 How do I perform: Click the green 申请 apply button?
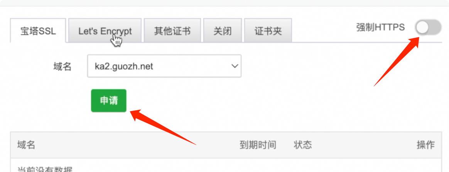pos(109,101)
